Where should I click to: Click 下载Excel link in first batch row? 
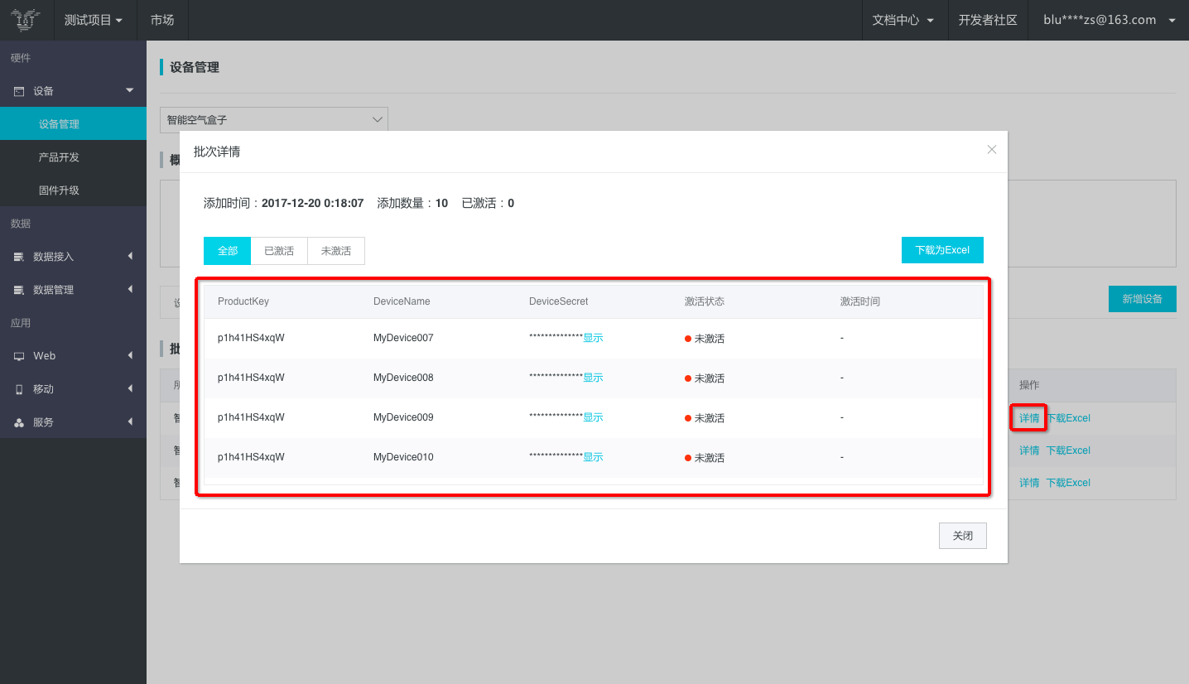coord(1068,418)
